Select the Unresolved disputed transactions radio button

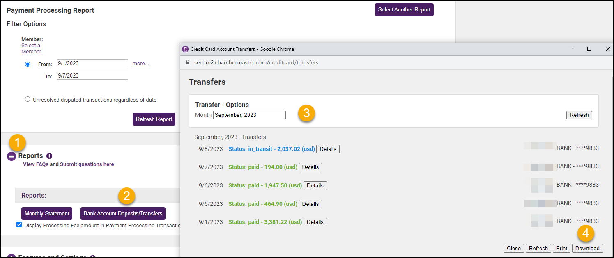(28, 99)
